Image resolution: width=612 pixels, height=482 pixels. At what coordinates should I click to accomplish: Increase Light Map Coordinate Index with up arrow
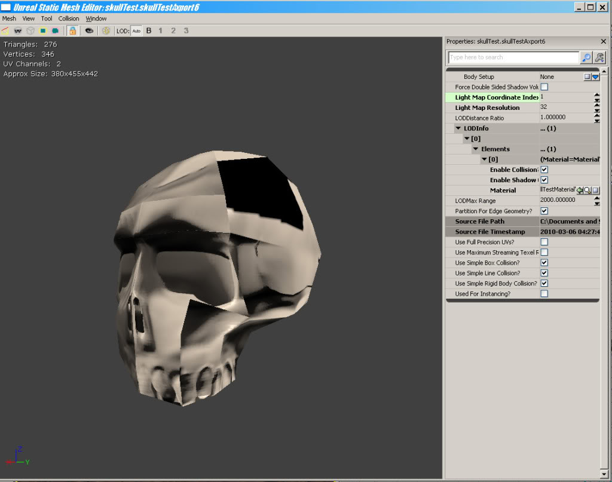597,95
